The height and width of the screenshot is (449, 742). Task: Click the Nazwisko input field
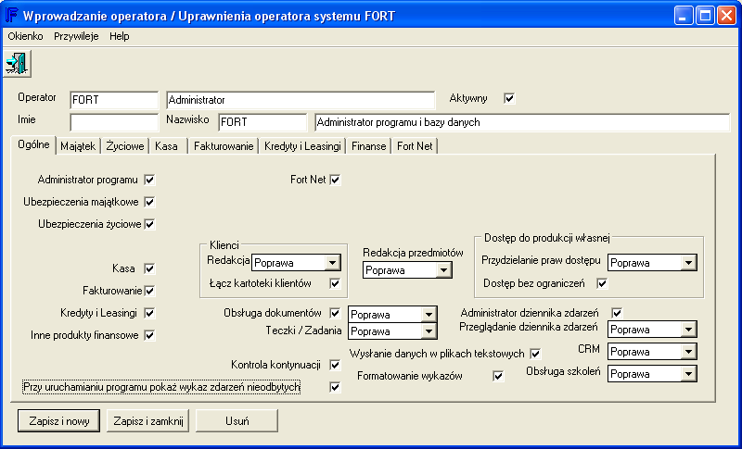[262, 122]
